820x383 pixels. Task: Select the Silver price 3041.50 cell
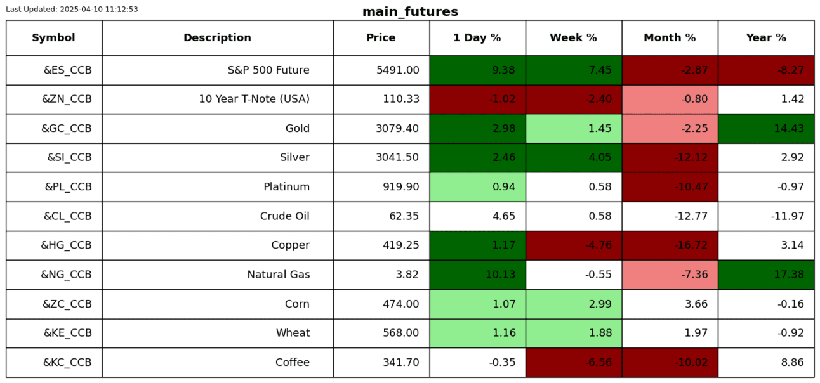(381, 158)
